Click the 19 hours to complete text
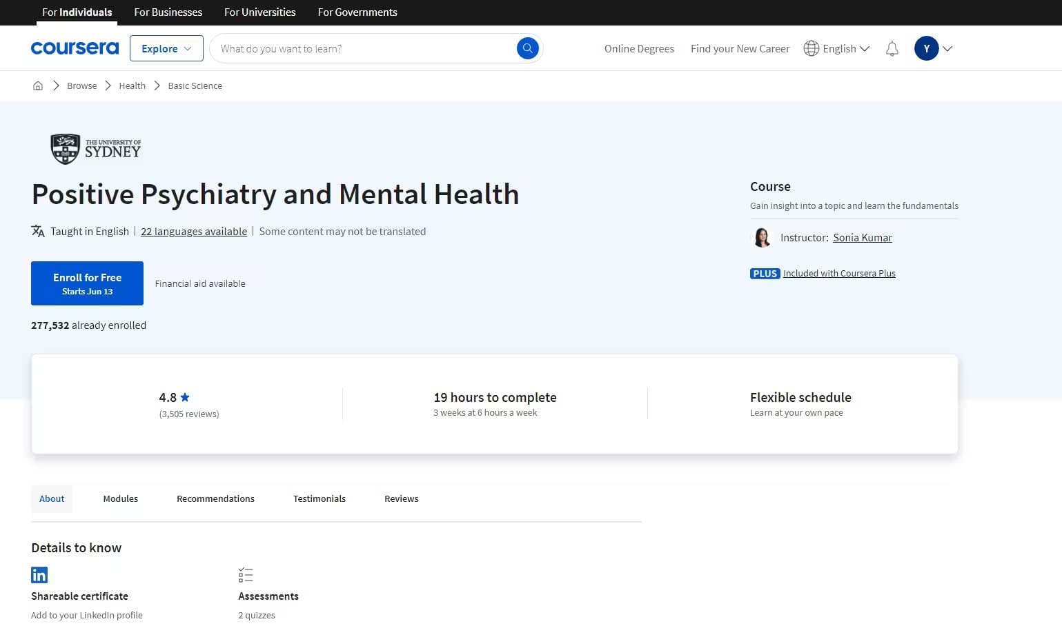Image resolution: width=1062 pixels, height=626 pixels. click(495, 397)
